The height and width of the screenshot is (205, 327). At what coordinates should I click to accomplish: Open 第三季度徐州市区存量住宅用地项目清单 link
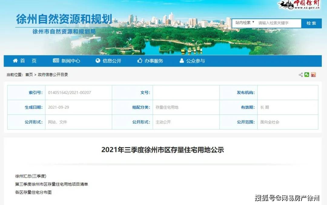tap(51, 184)
